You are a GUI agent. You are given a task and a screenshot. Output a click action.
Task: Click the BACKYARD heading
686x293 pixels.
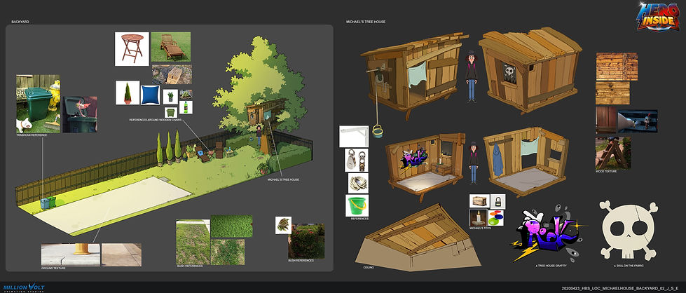pos(20,22)
